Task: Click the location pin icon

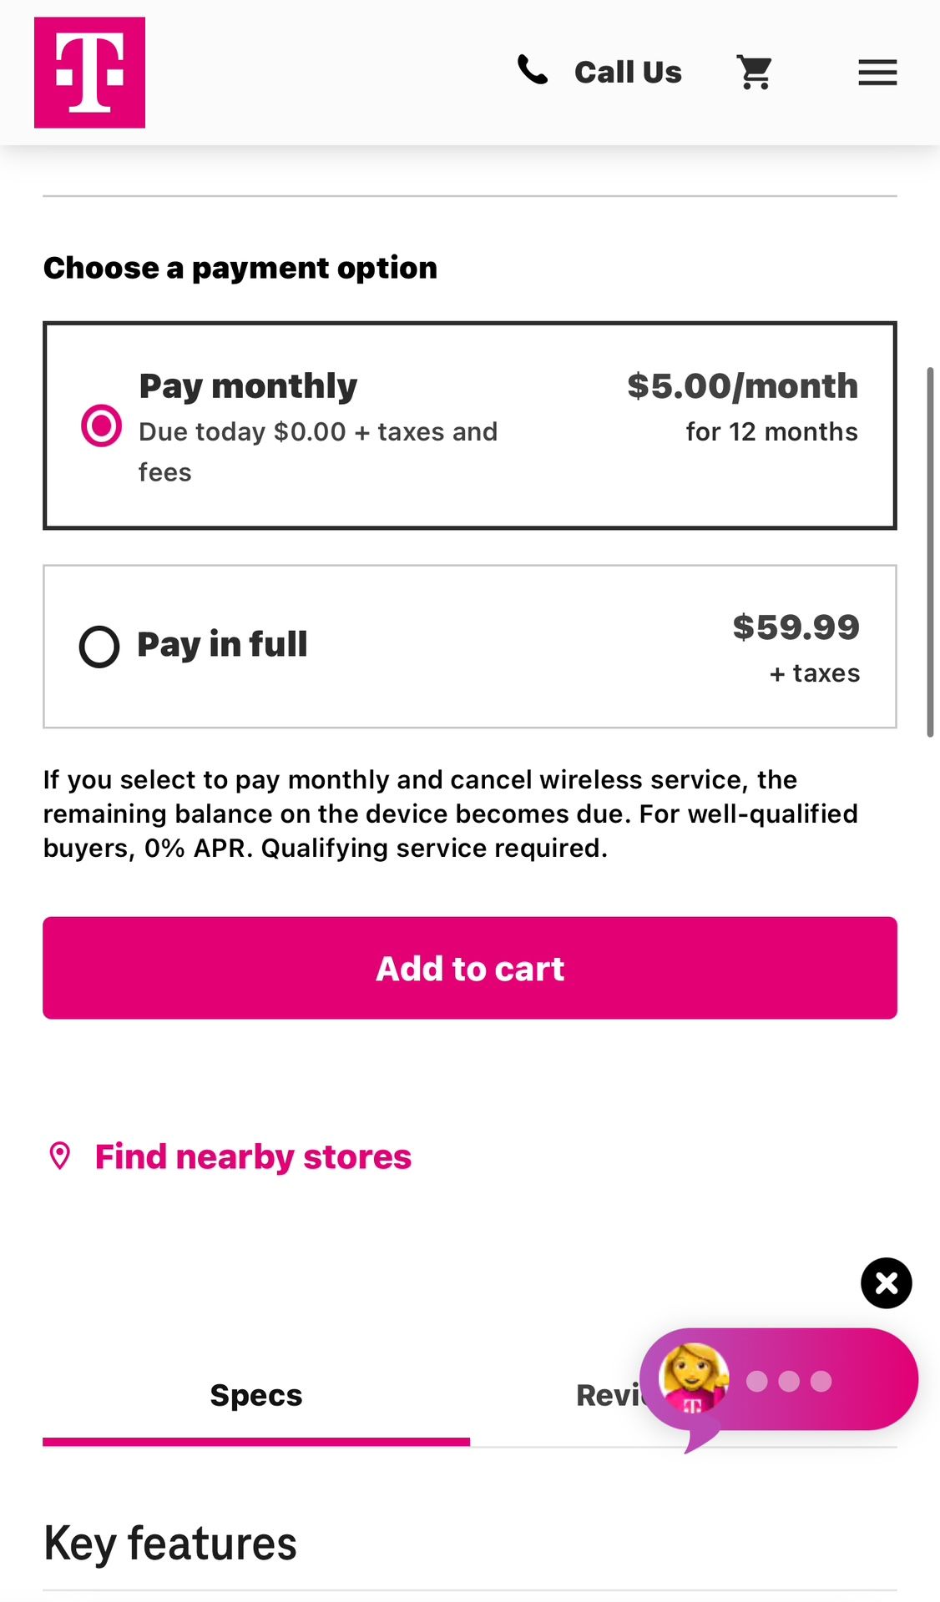Action: (60, 1156)
